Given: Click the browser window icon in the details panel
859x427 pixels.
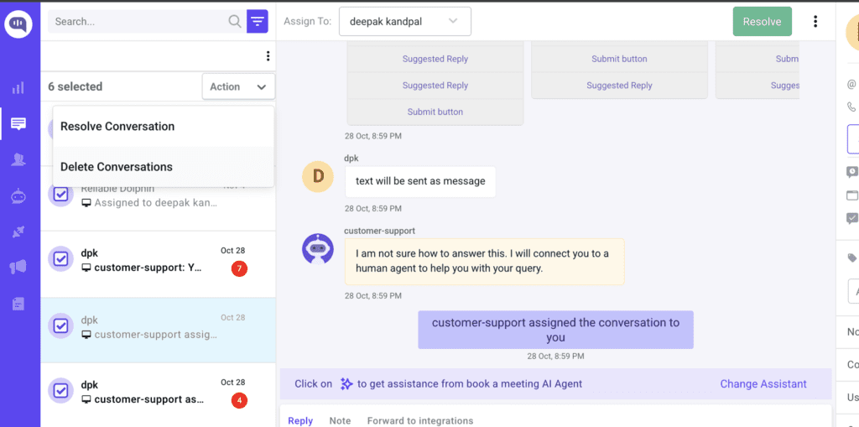Looking at the screenshot, I should [852, 195].
